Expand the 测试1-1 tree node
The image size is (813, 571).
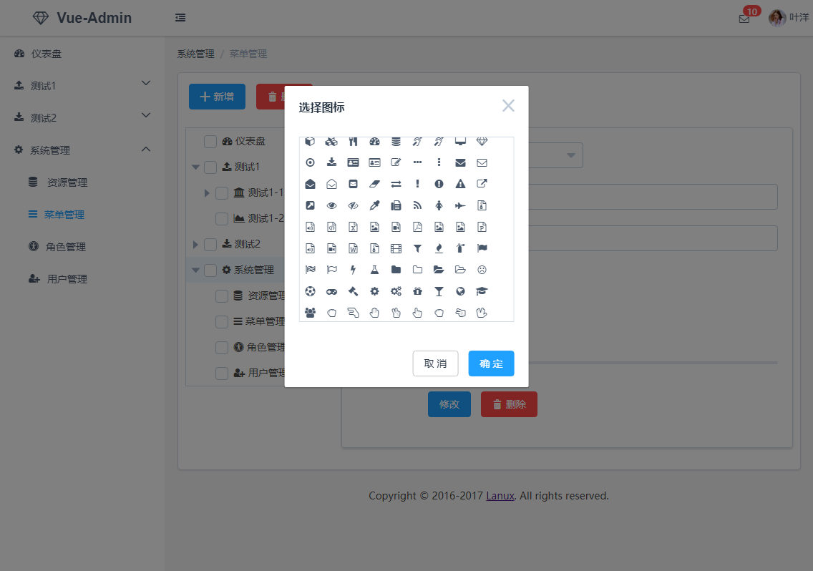(207, 192)
